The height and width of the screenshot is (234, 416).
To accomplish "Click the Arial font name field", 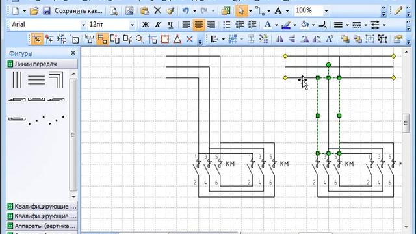I will click(45, 25).
